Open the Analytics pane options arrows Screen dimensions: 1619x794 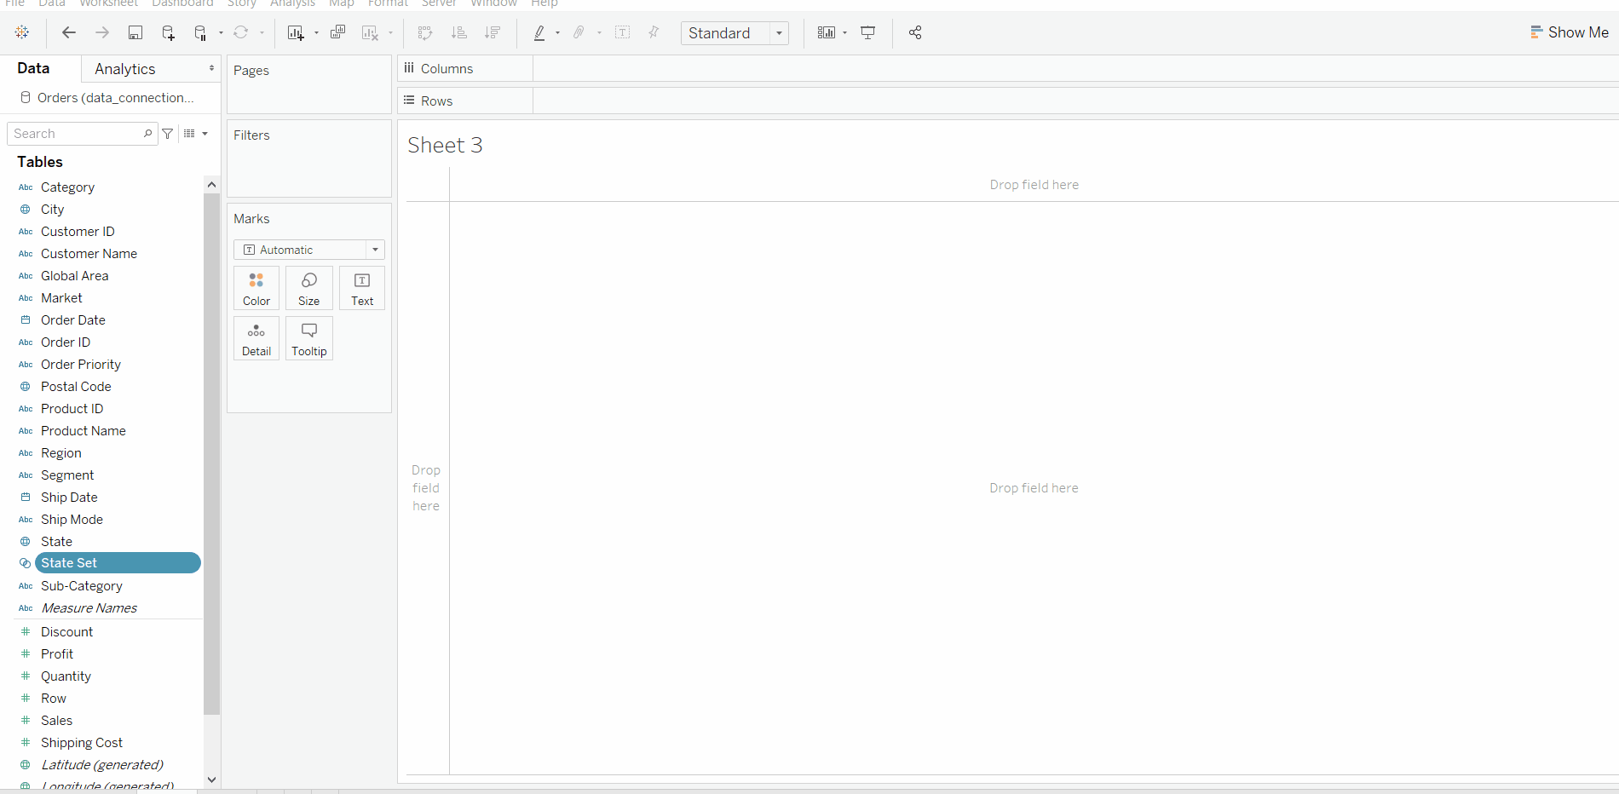click(x=211, y=68)
